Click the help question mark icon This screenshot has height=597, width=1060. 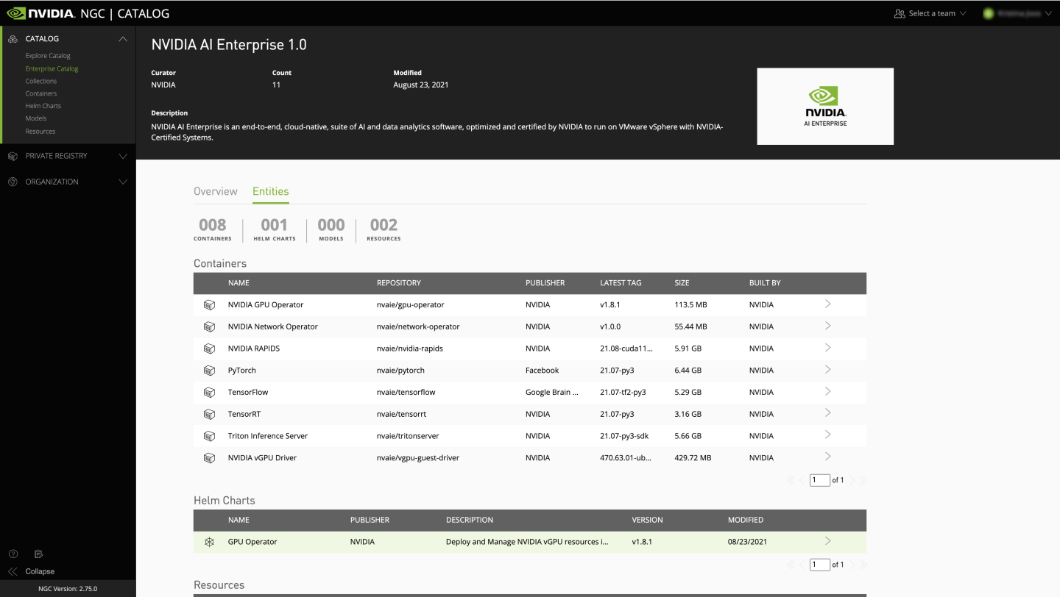pos(13,554)
